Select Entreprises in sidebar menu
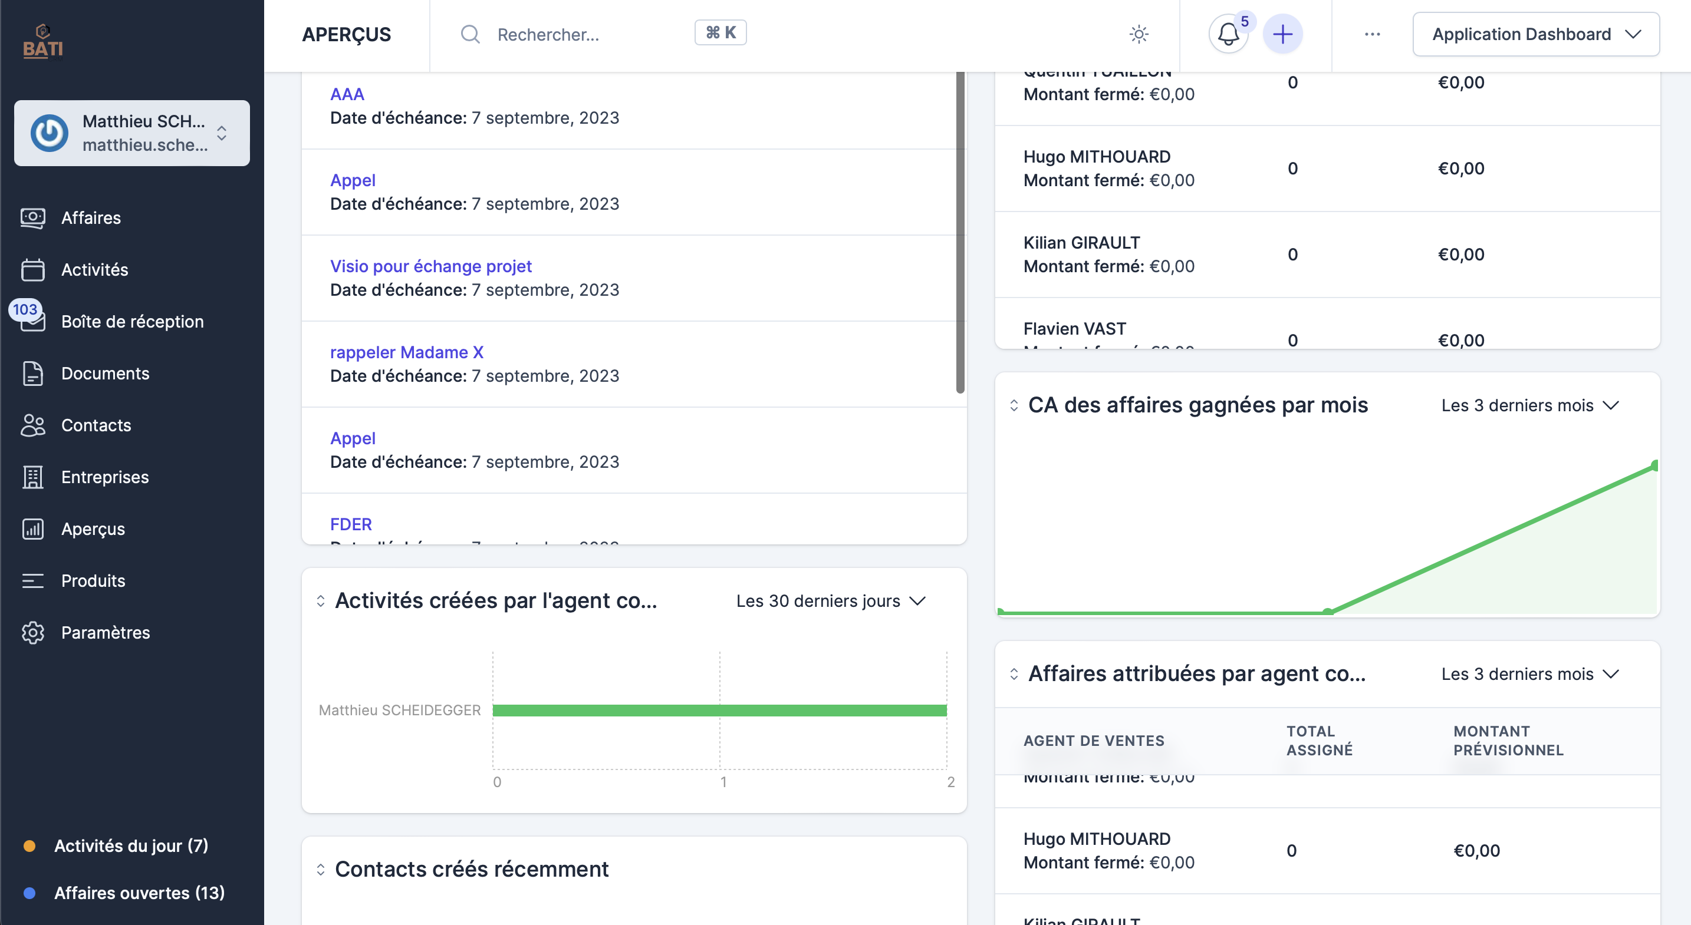This screenshot has width=1691, height=925. [104, 477]
